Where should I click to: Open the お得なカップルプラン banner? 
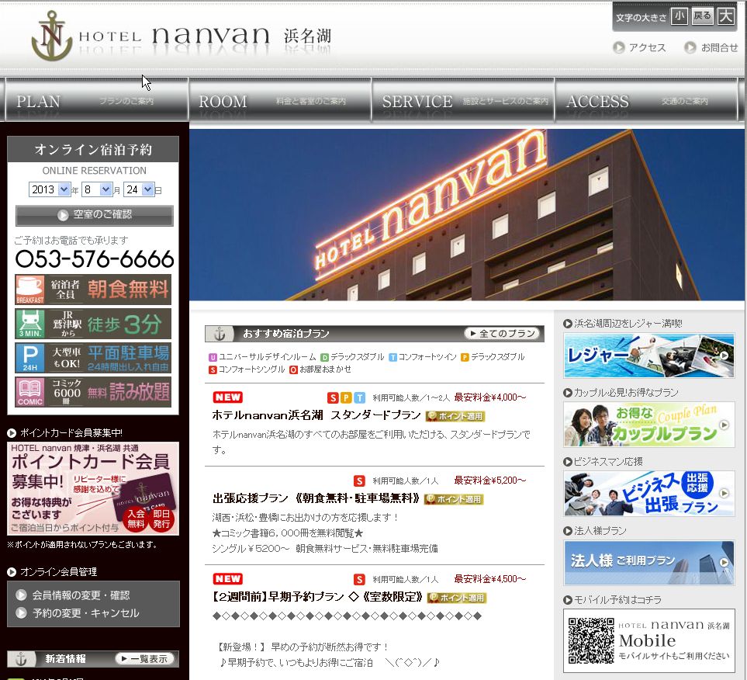pyautogui.click(x=648, y=425)
